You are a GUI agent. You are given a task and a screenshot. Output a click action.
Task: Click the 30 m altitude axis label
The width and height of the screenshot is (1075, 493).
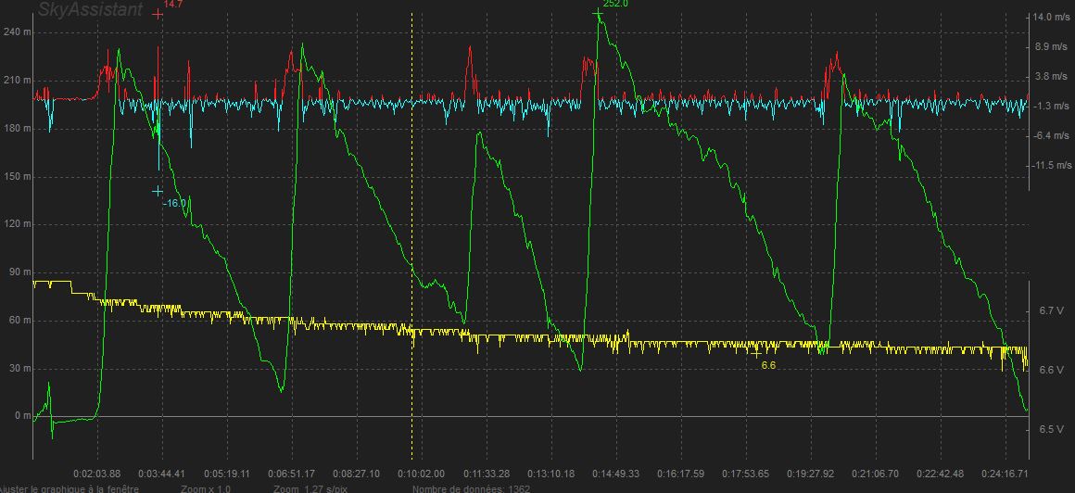point(19,368)
